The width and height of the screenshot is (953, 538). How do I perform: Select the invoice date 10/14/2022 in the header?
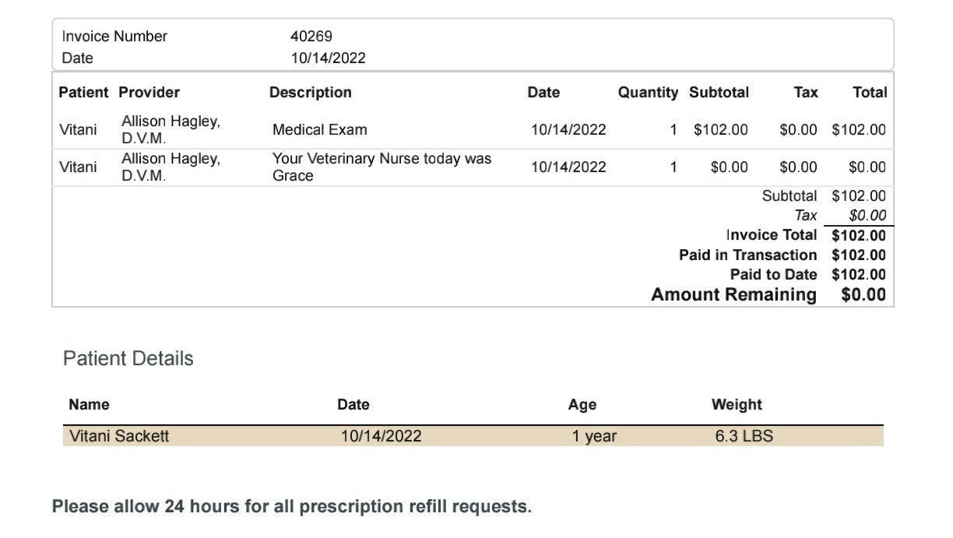(x=328, y=58)
